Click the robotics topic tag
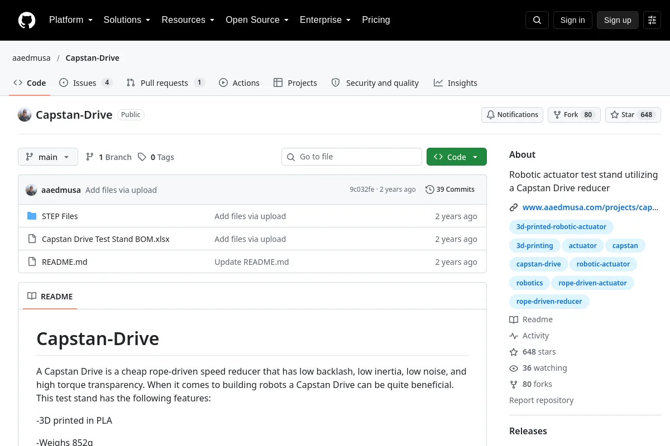Viewport: 670px width, 446px height. click(530, 283)
